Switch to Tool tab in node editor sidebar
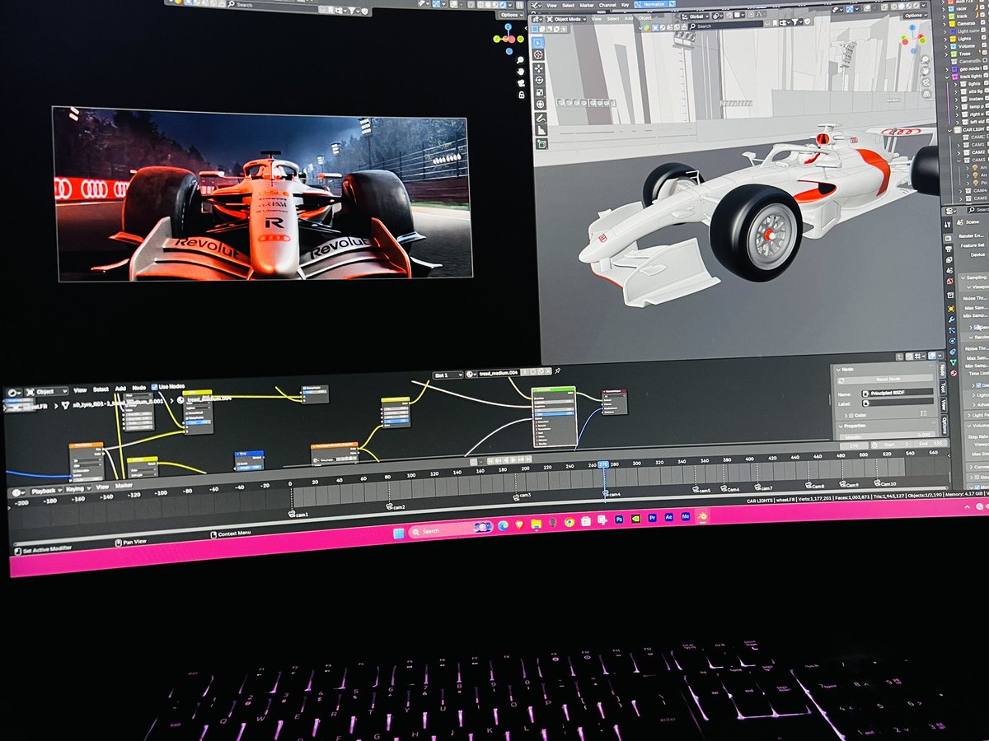 [943, 389]
